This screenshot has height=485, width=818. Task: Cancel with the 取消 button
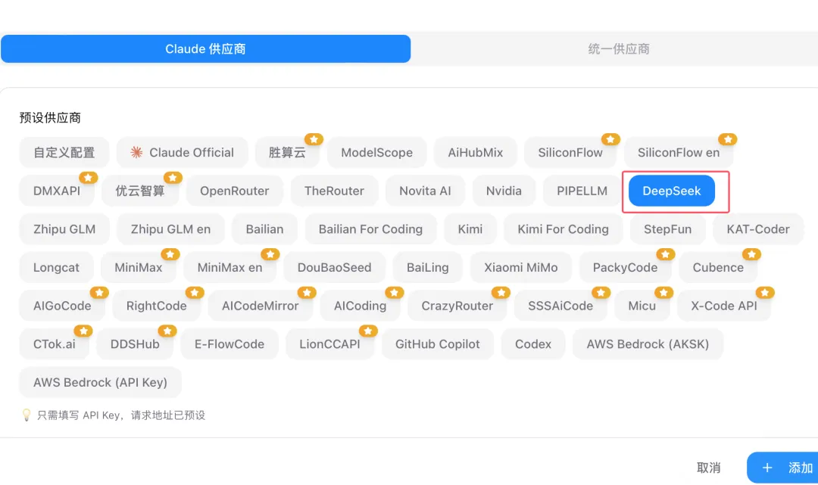(x=708, y=468)
